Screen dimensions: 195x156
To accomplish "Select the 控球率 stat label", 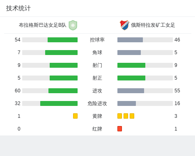I will tap(97, 40).
